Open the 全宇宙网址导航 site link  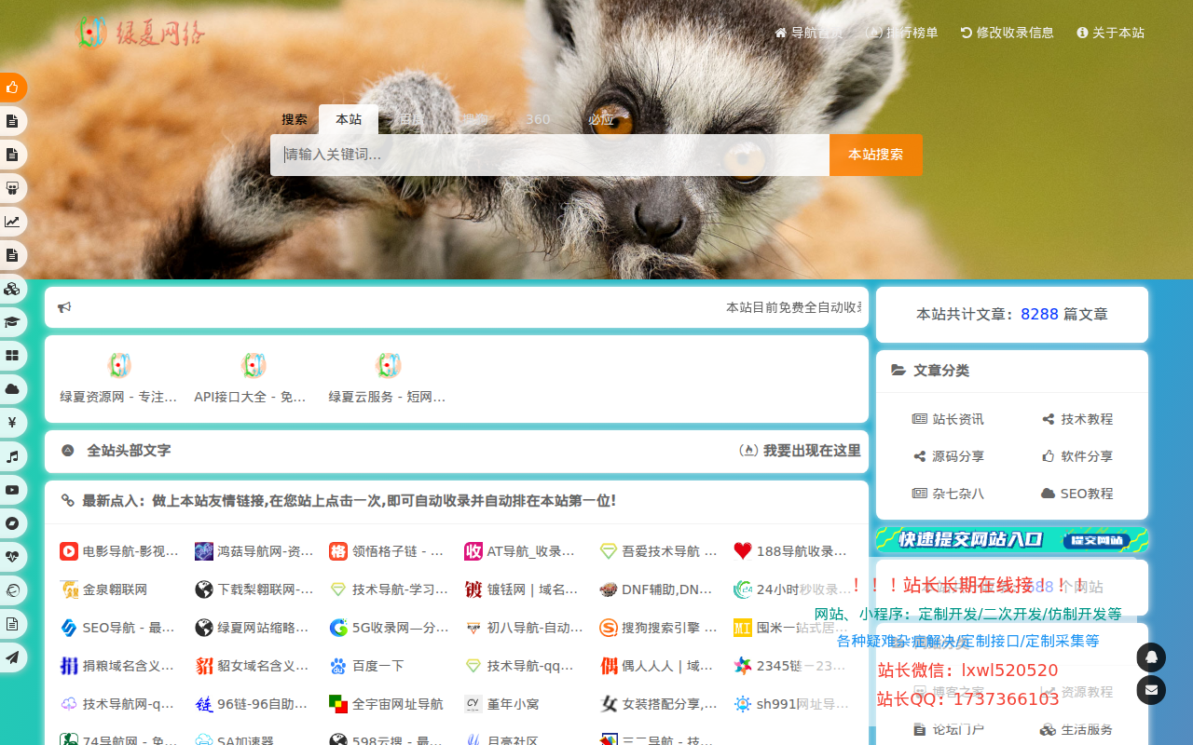(x=387, y=704)
